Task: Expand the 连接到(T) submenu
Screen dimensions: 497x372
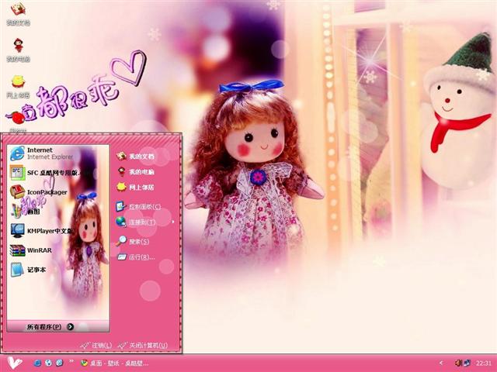Action: tap(145, 222)
